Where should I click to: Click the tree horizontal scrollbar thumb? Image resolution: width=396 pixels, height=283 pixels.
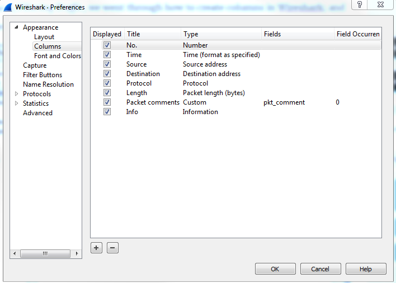[45, 253]
